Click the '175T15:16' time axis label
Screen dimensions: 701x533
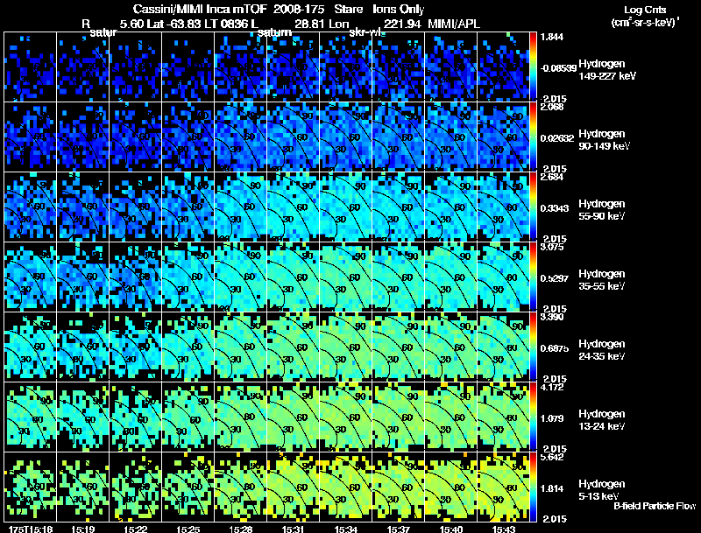31,529
